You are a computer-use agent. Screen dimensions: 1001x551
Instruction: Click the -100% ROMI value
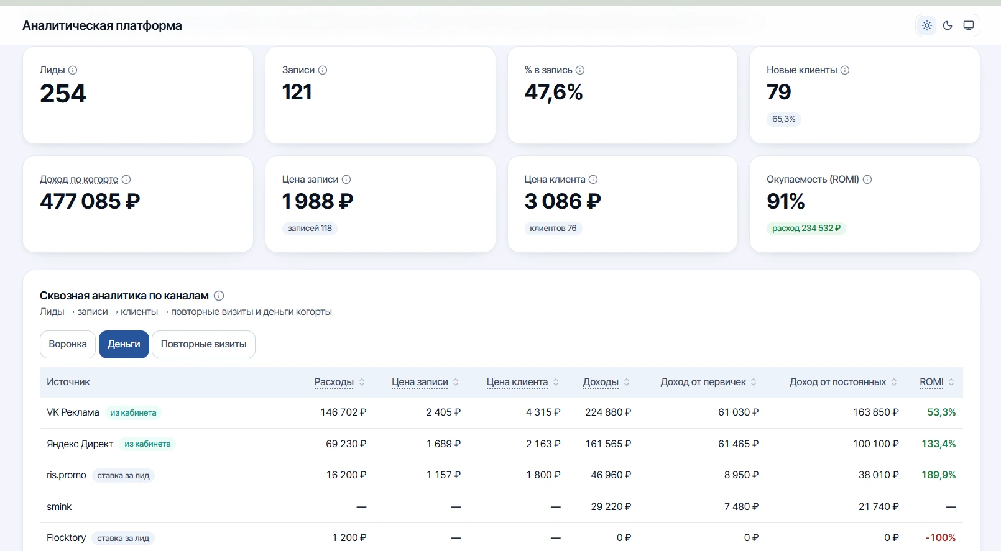(x=941, y=538)
